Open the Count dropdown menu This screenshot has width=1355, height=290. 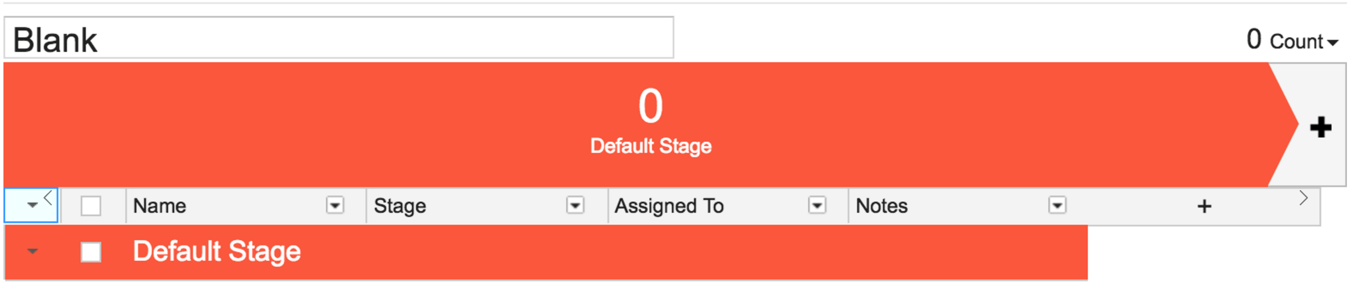tap(1303, 41)
